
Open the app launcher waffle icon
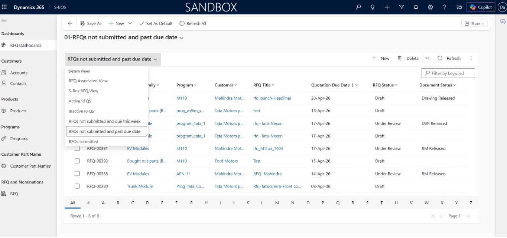pyautogui.click(x=4, y=7)
